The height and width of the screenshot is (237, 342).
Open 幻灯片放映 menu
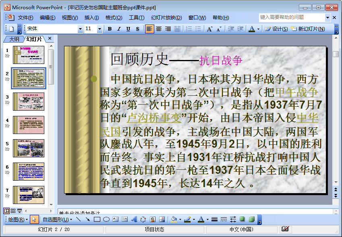(166, 18)
